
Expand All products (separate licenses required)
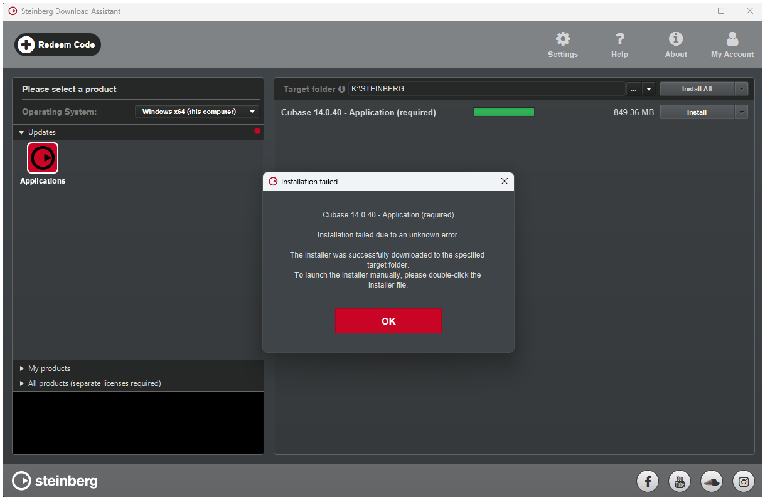point(23,383)
